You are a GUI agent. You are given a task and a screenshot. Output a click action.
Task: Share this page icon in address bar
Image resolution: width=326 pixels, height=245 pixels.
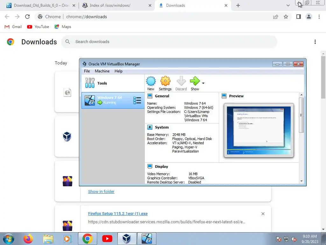tap(276, 17)
